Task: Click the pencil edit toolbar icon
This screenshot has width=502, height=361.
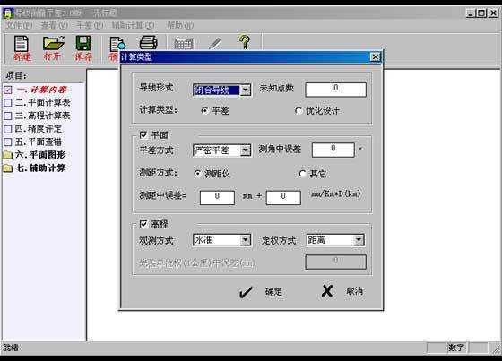Action: click(x=215, y=43)
